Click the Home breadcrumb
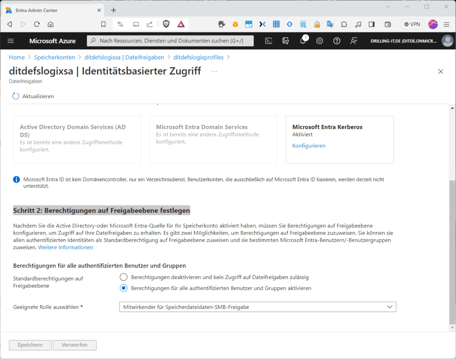The image size is (456, 359). pyautogui.click(x=17, y=57)
